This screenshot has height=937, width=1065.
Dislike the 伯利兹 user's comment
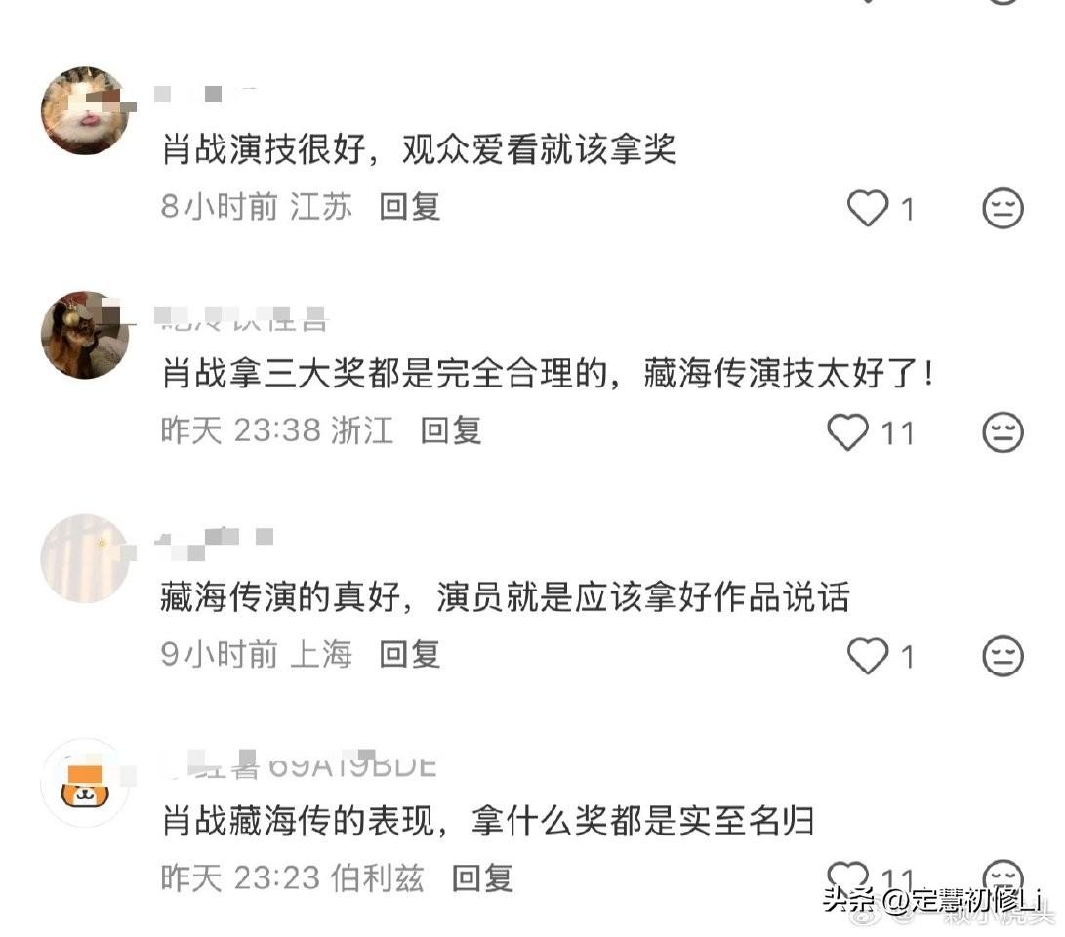point(1004,875)
